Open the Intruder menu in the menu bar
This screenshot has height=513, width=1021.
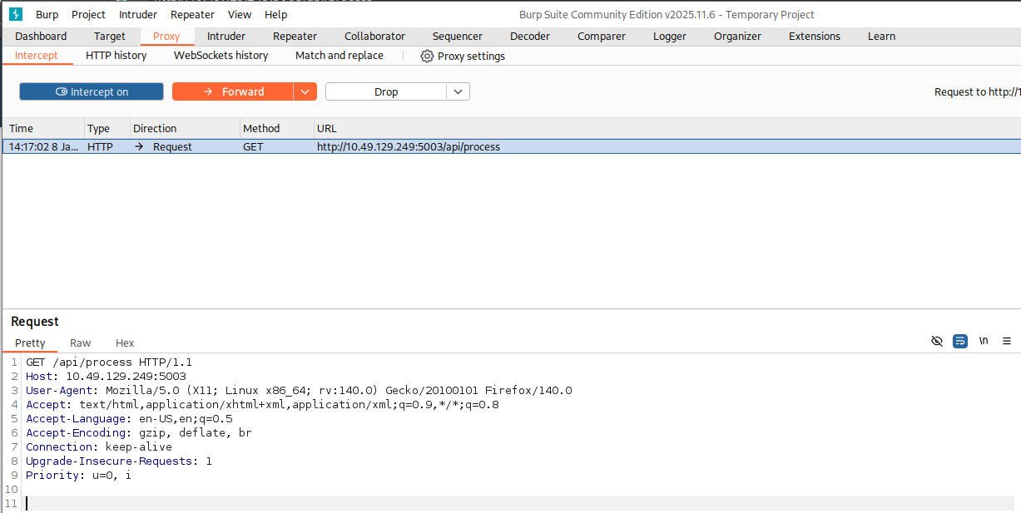click(137, 14)
